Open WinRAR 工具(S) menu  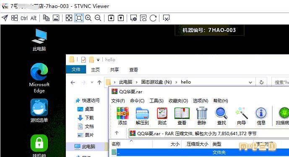pos(156,101)
